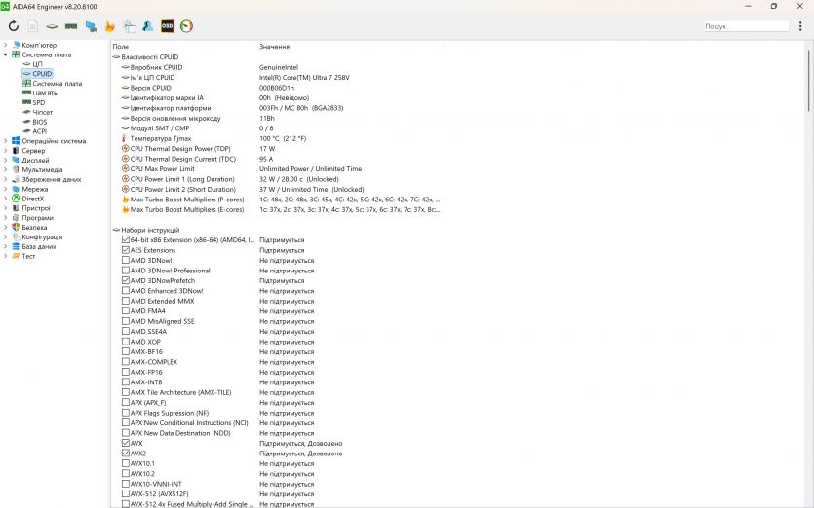Viewport: 814px width, 508px height.
Task: Click the Refresh toolbar icon
Action: coord(14,26)
